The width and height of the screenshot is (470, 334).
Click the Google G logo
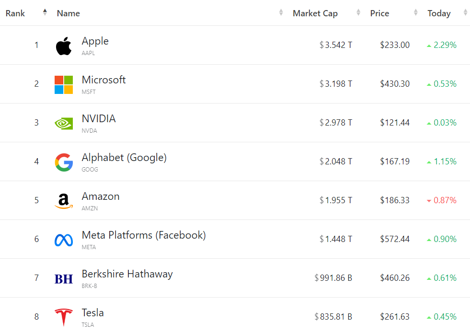coord(64,162)
